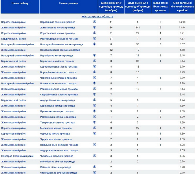Click the Назва громади column header

click(x=68, y=3)
